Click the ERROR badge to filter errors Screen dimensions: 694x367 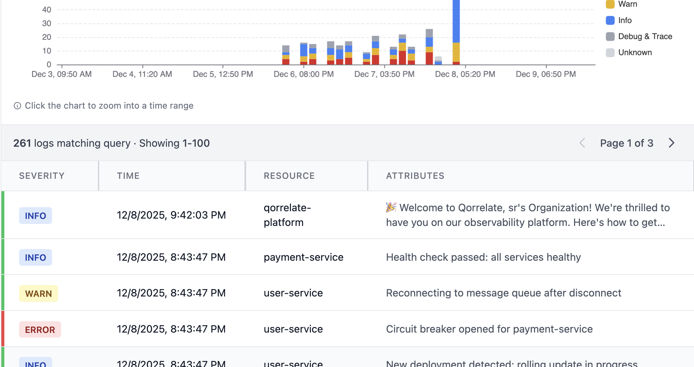pos(40,330)
